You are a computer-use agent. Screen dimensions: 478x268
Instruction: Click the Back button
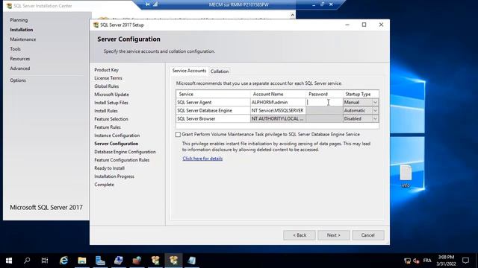point(299,235)
